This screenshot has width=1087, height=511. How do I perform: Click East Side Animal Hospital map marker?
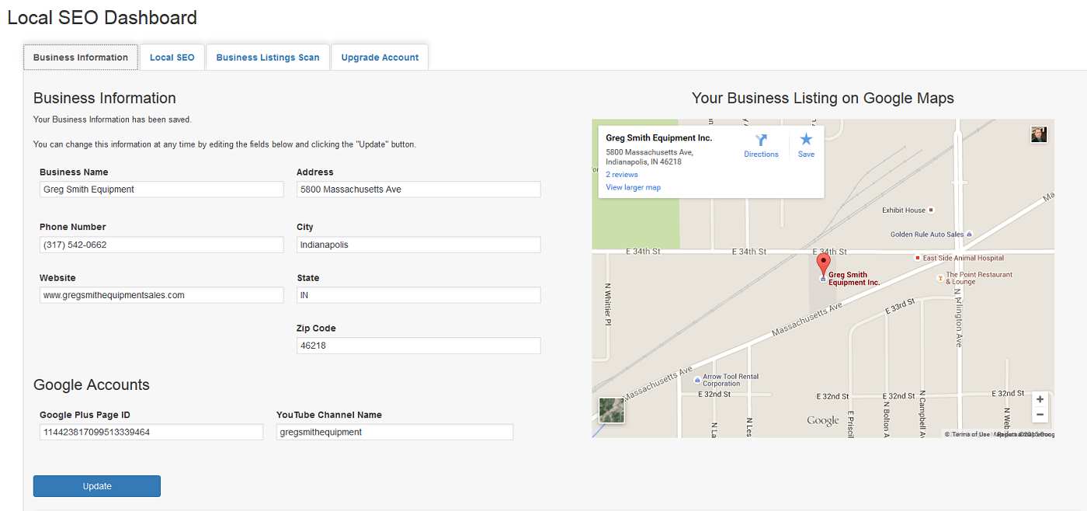pyautogui.click(x=918, y=258)
